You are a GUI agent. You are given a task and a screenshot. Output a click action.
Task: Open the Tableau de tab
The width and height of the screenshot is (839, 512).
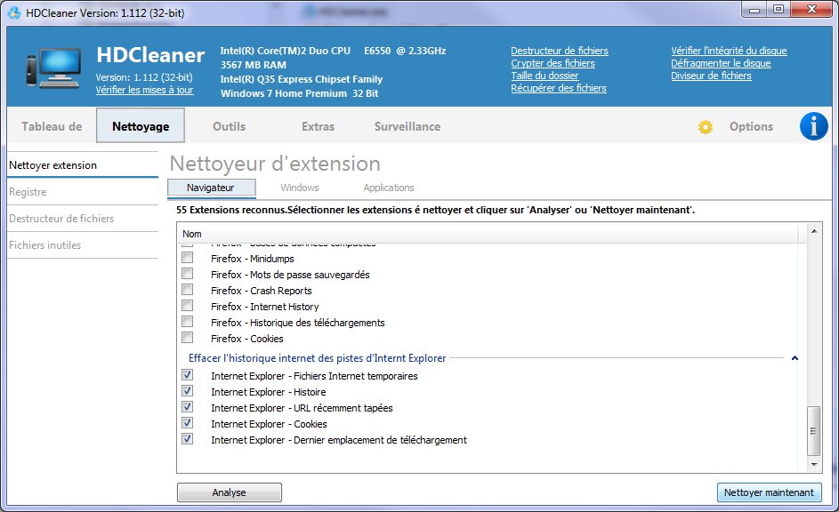[x=52, y=126]
